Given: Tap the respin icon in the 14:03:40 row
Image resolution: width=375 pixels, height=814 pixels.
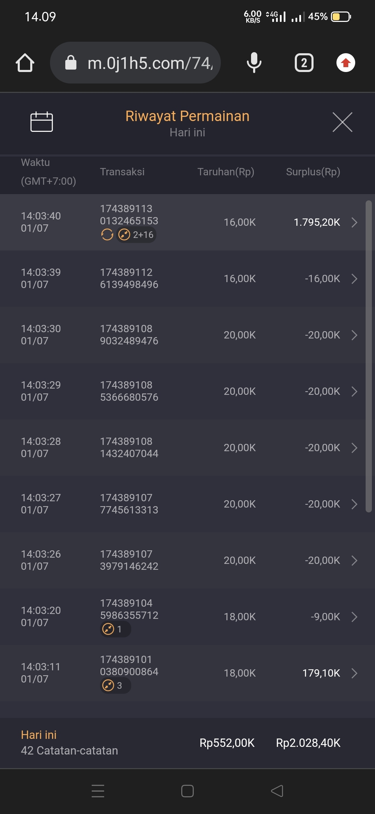Looking at the screenshot, I should [107, 235].
